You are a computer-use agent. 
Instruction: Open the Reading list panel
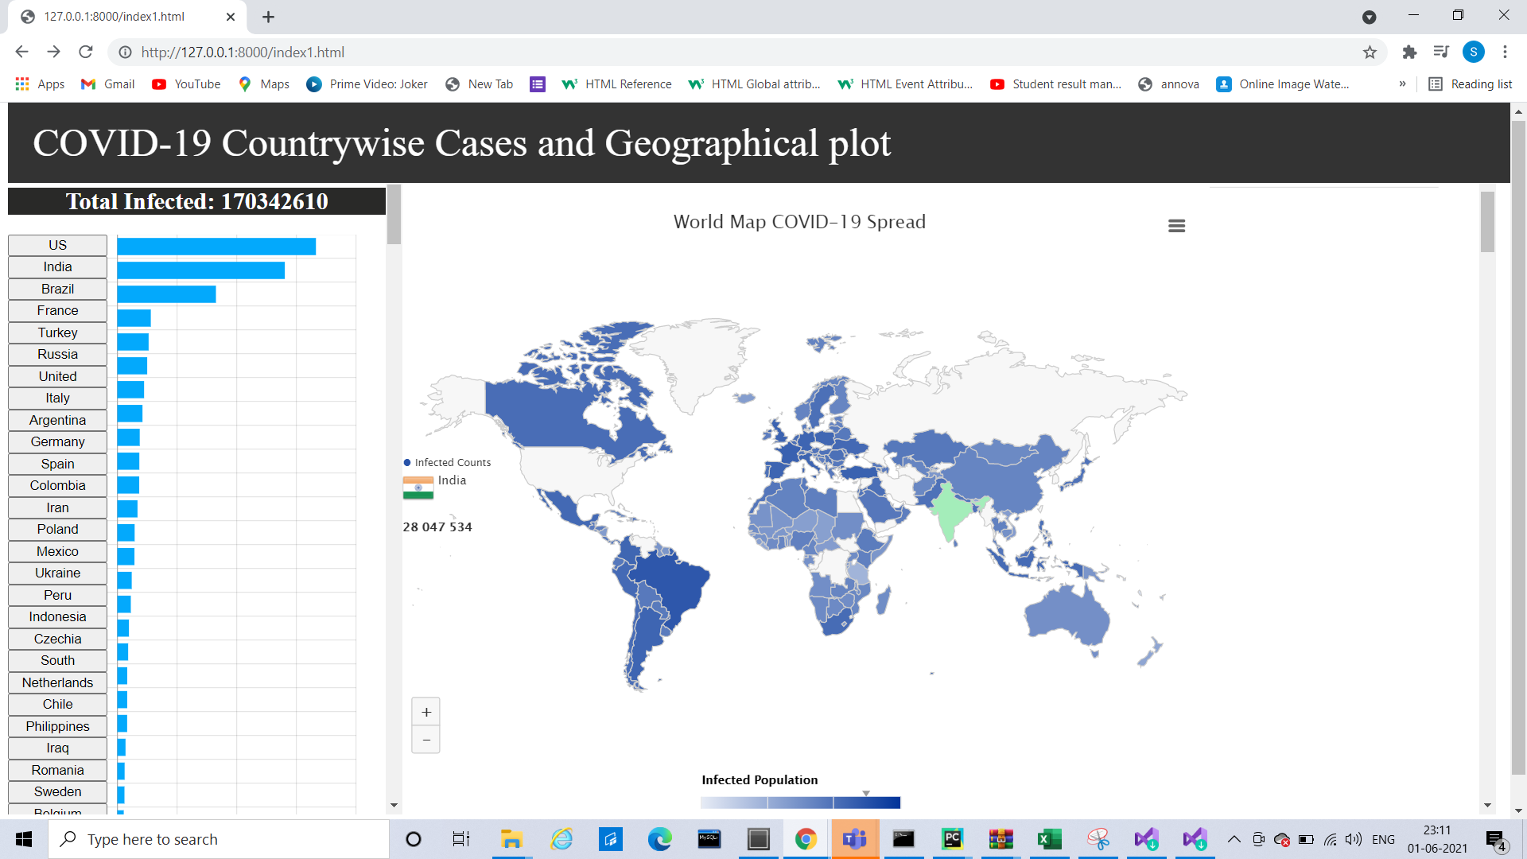[1471, 84]
